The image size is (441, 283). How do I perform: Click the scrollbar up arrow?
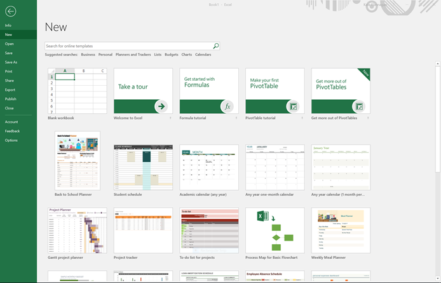(x=438, y=64)
